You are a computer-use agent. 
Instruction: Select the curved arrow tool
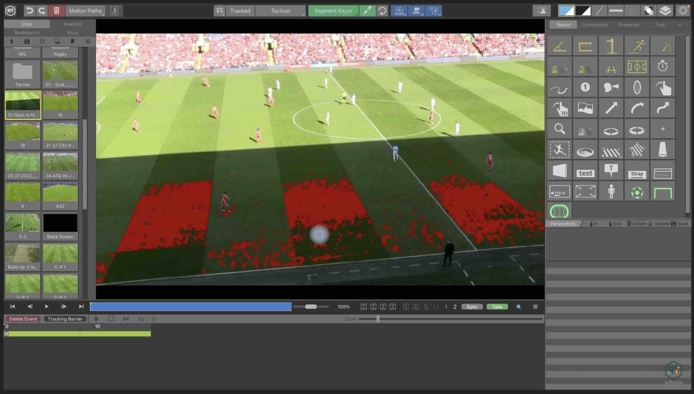click(637, 108)
